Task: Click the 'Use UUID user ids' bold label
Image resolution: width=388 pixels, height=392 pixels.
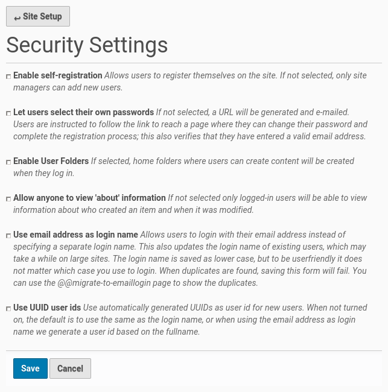Action: click(47, 308)
